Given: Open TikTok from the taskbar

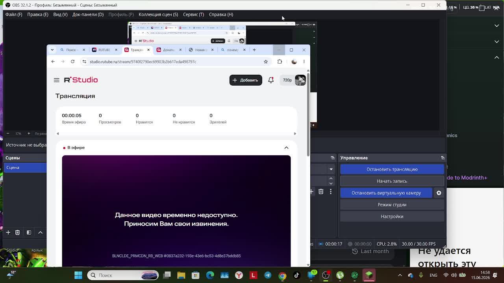Looking at the screenshot, I should click(x=297, y=275).
